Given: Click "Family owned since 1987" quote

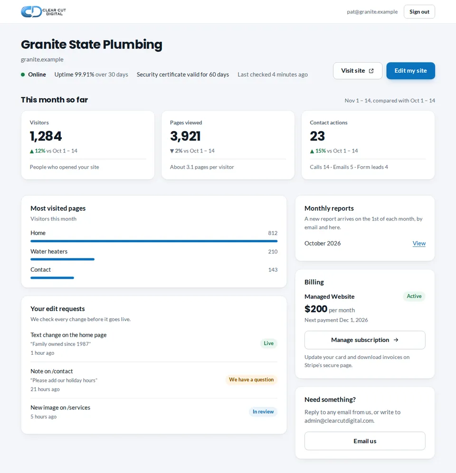Looking at the screenshot, I should (60, 344).
